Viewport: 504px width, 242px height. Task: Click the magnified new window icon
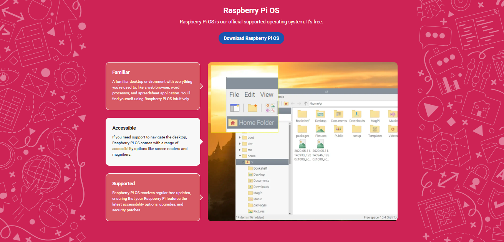pyautogui.click(x=235, y=108)
